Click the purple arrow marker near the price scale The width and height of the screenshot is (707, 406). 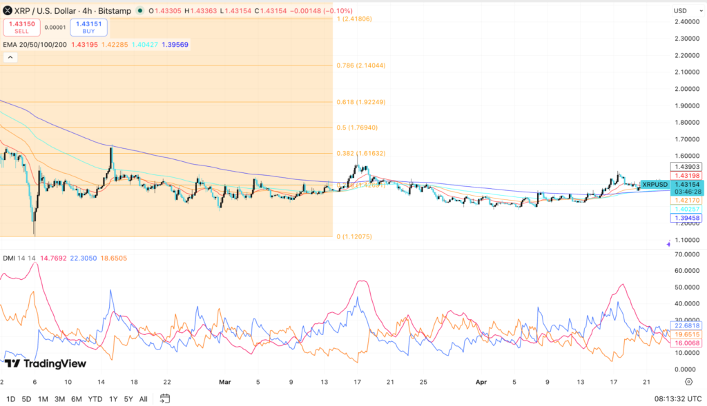coord(667,243)
